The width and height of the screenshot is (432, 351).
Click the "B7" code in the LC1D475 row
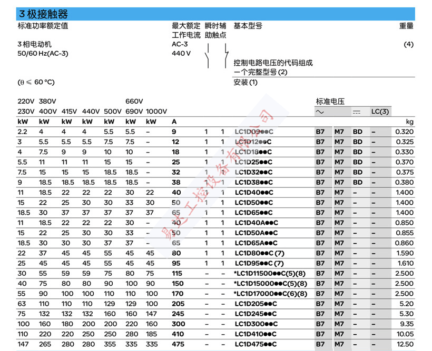(320, 344)
